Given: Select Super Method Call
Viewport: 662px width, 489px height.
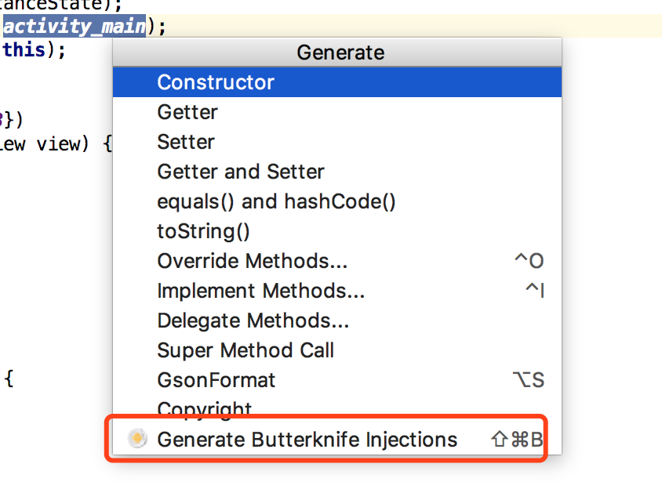Looking at the screenshot, I should tap(246, 350).
